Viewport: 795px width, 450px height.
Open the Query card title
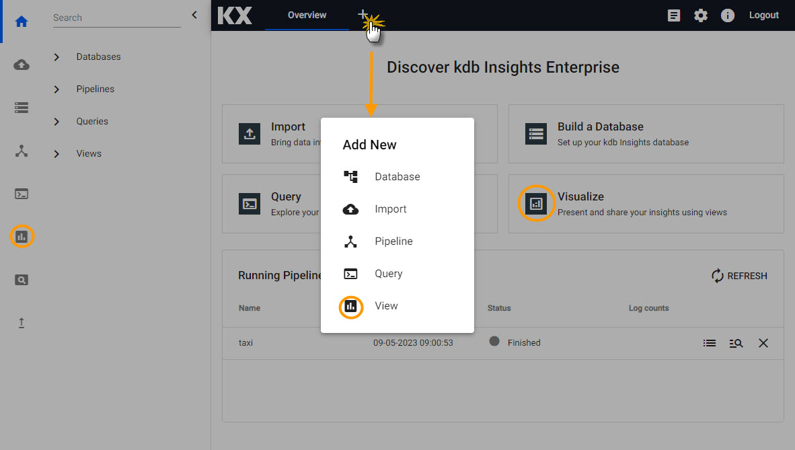pyautogui.click(x=286, y=197)
